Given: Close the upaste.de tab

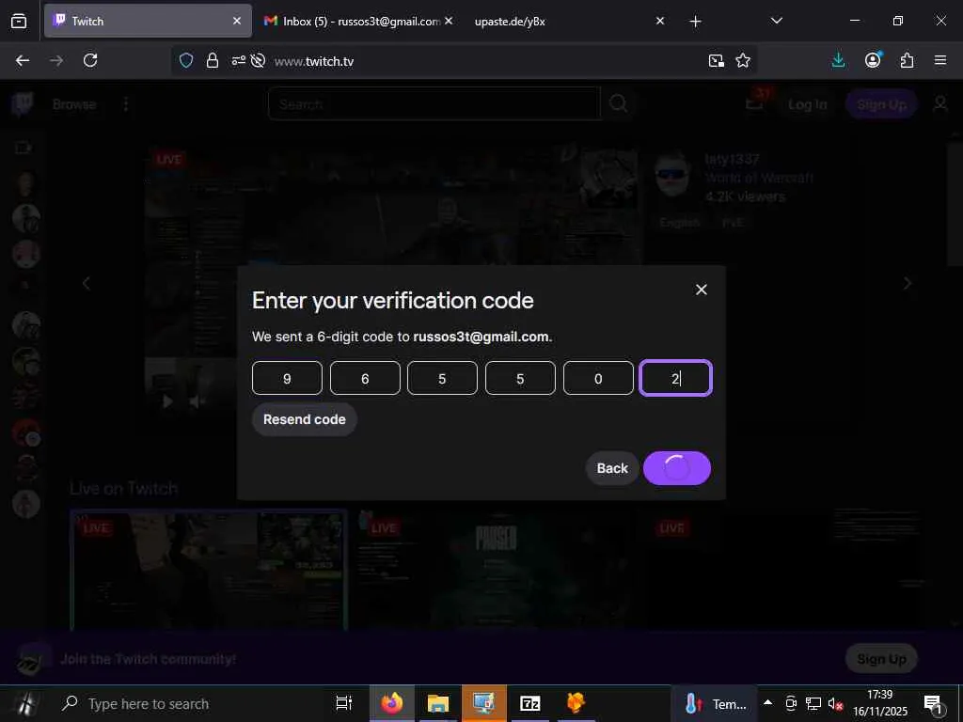Looking at the screenshot, I should [660, 21].
